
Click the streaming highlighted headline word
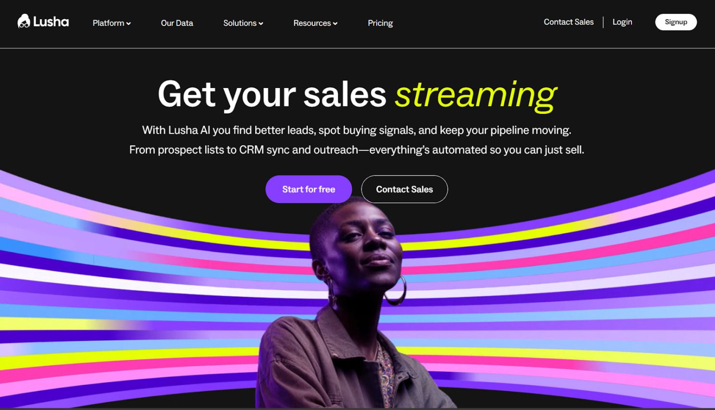point(476,95)
